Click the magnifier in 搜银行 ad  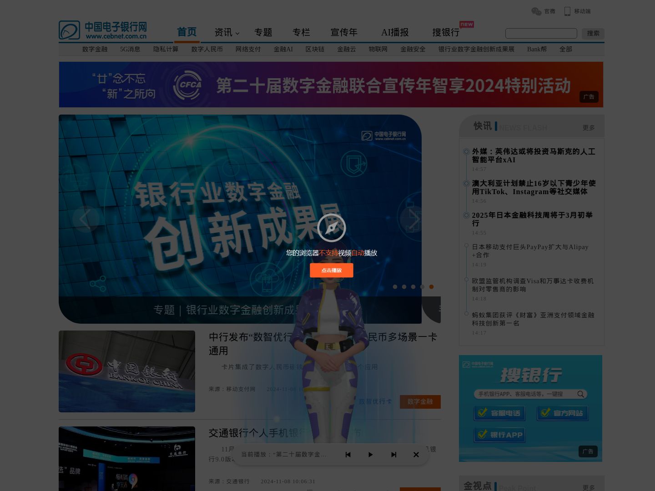pyautogui.click(x=580, y=394)
